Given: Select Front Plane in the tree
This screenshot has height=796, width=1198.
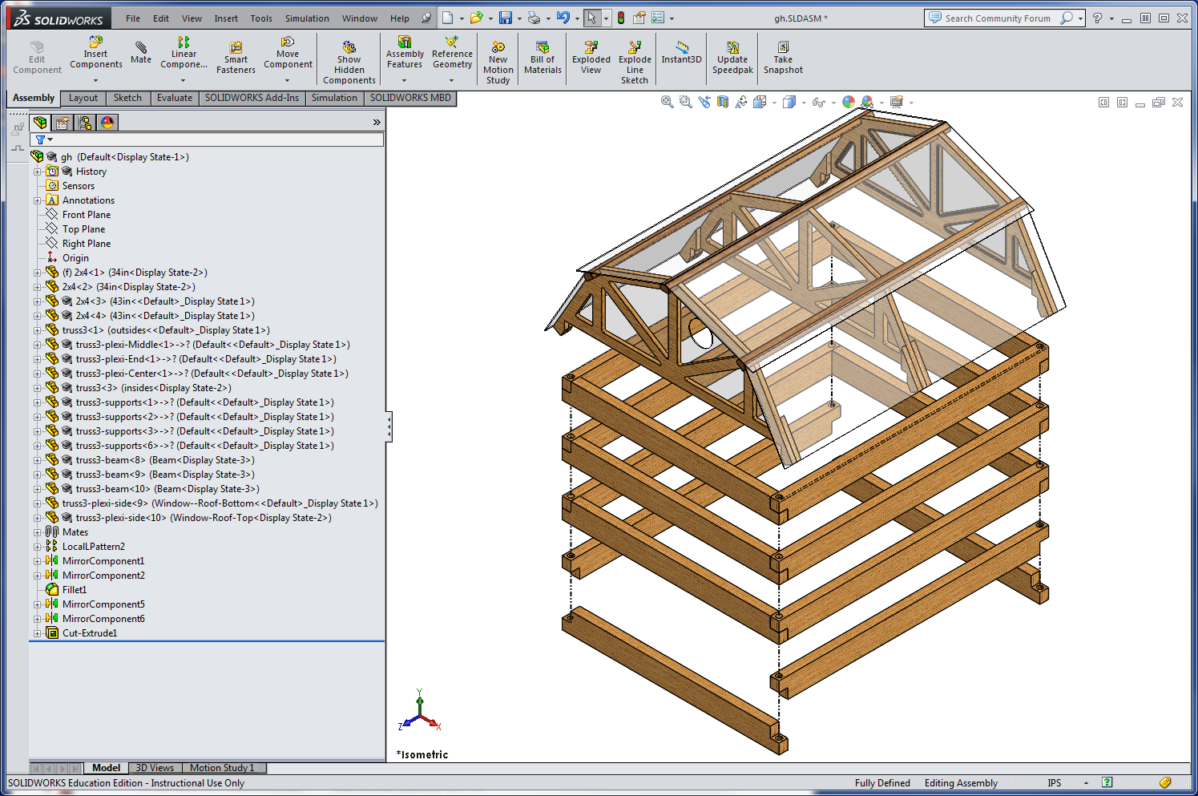Looking at the screenshot, I should click(87, 215).
